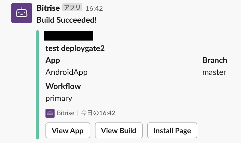
Task: Click the "test deploygate2" commit message
Action: (75, 48)
